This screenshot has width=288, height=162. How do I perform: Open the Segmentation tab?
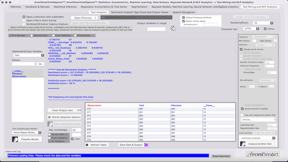click(139, 7)
